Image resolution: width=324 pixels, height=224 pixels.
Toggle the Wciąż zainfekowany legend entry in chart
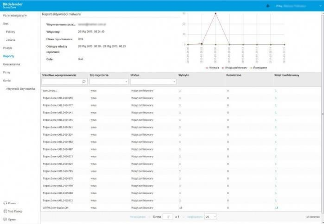pyautogui.click(x=234, y=68)
